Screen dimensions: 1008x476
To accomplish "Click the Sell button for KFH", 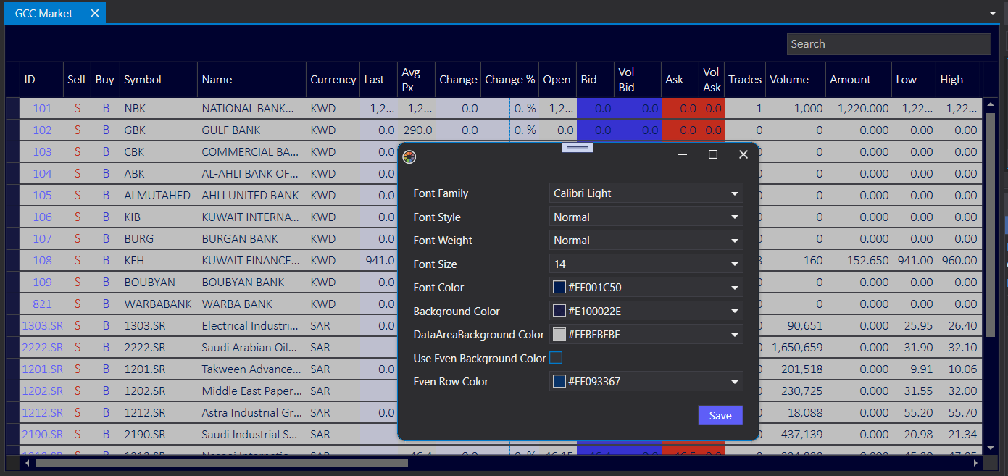I will [77, 261].
